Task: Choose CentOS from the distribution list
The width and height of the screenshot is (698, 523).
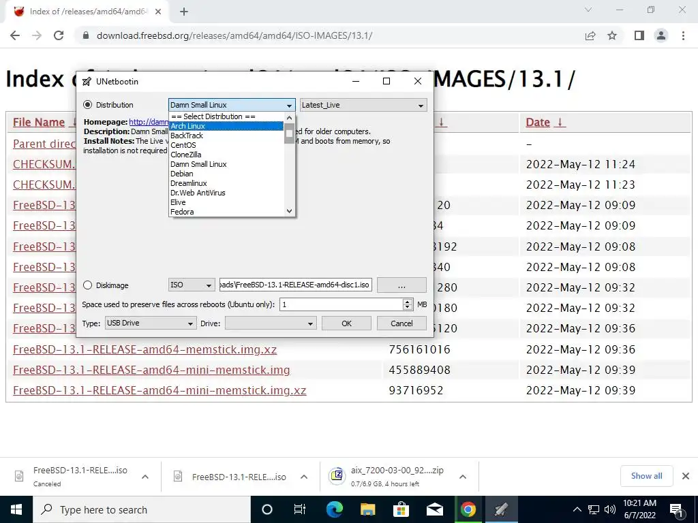Action: click(226, 145)
